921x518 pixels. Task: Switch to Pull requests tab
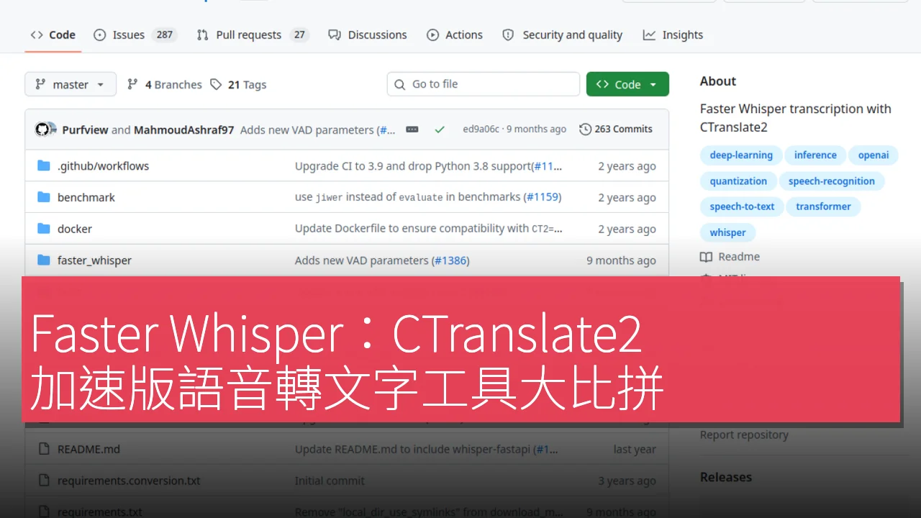(253, 35)
